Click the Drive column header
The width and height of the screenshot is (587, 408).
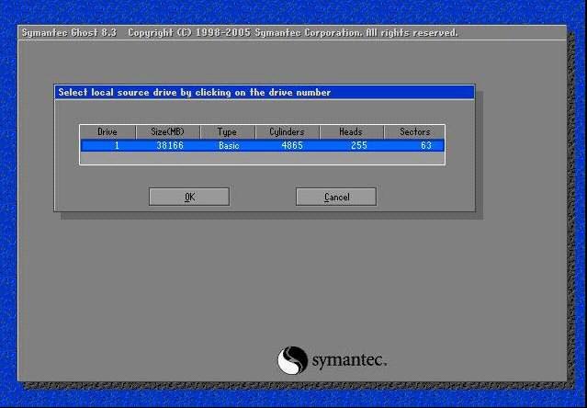tap(107, 132)
